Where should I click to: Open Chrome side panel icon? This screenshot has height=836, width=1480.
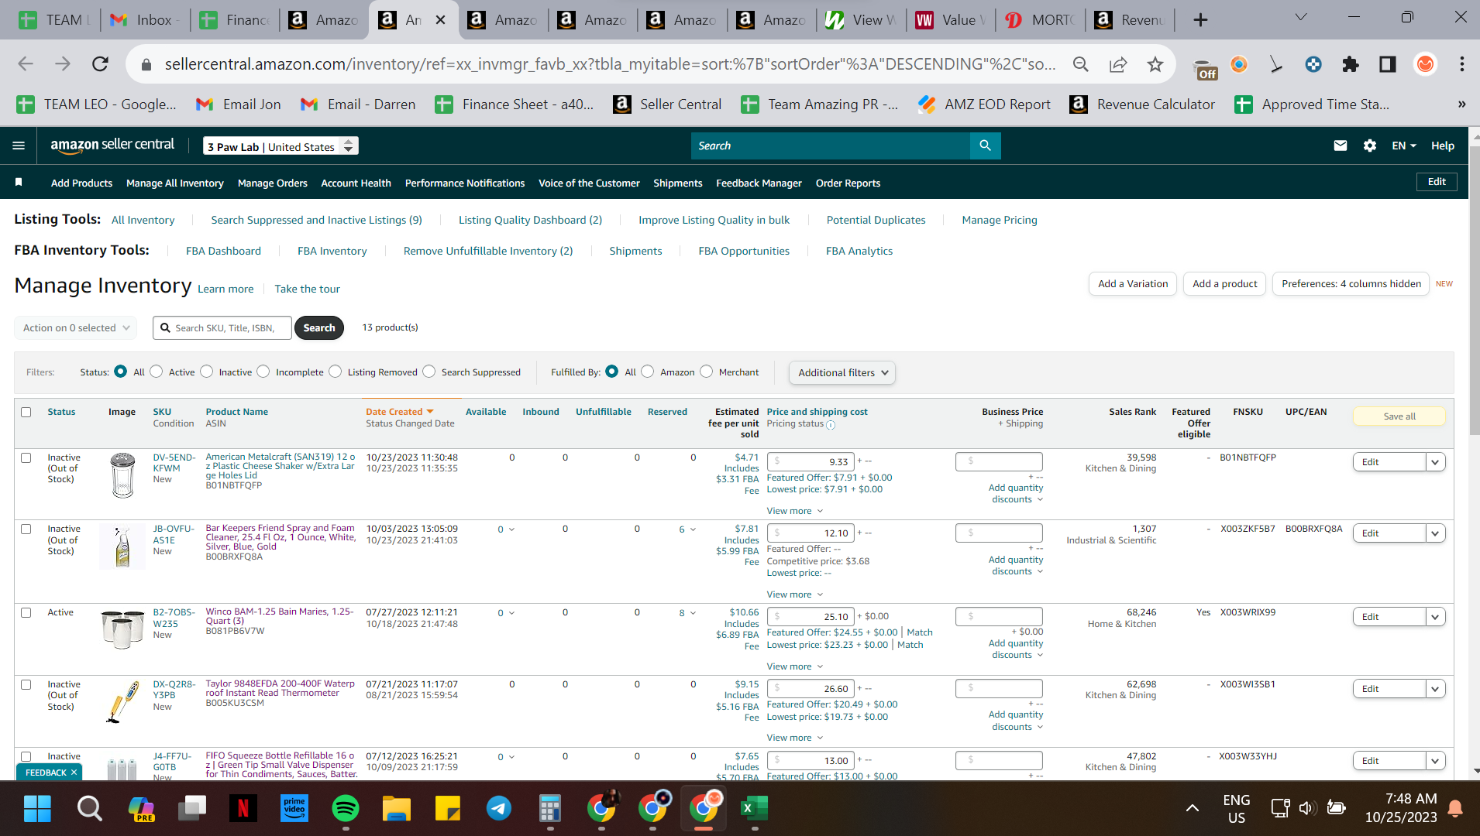pos(1388,64)
